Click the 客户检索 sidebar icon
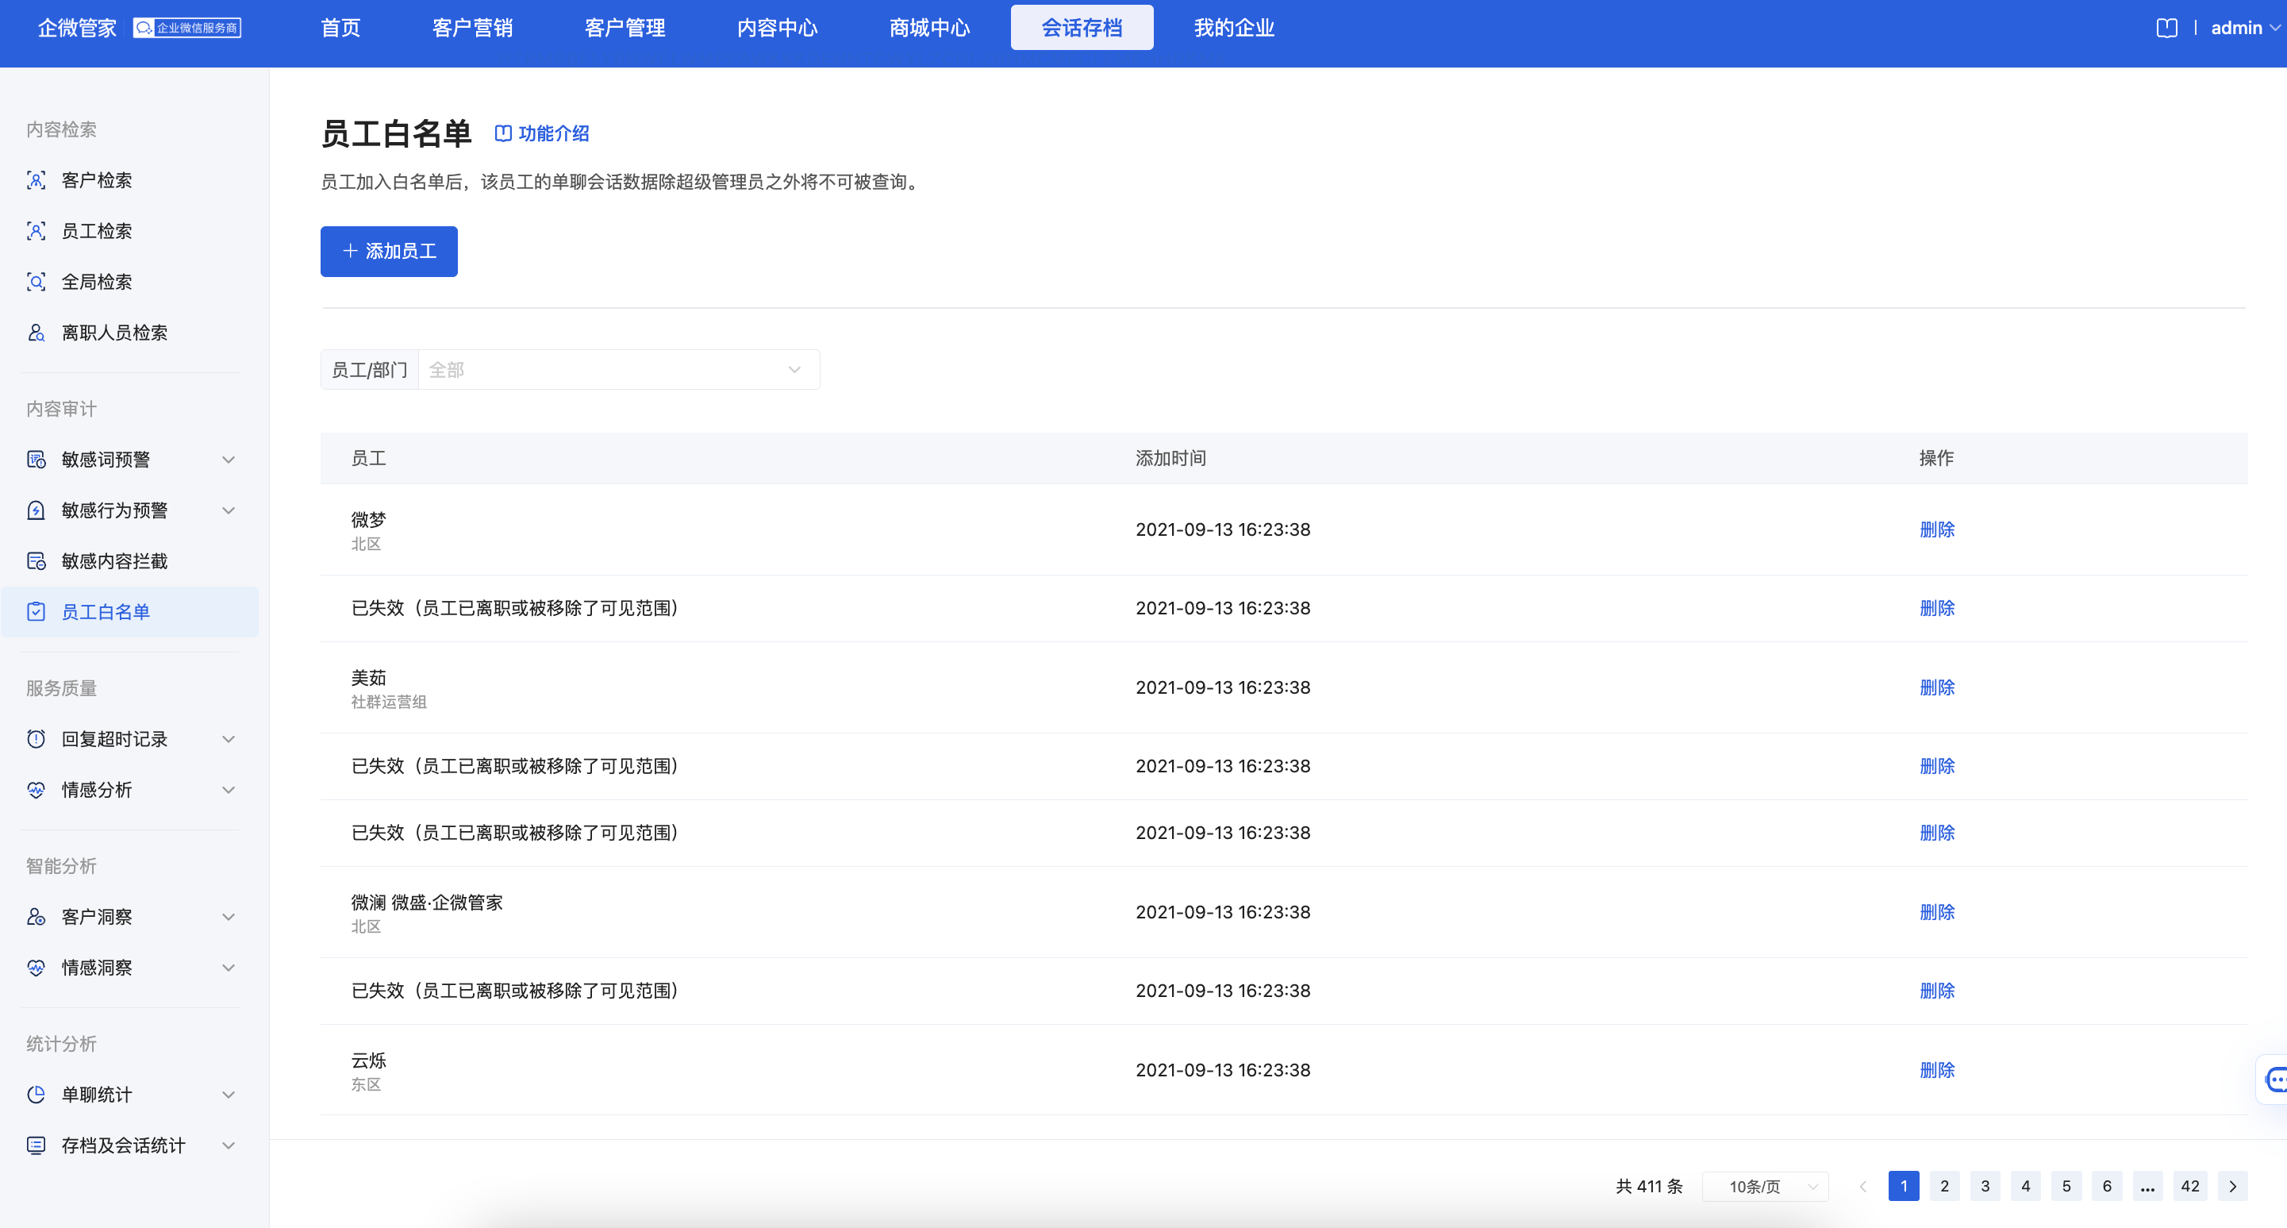 (37, 180)
